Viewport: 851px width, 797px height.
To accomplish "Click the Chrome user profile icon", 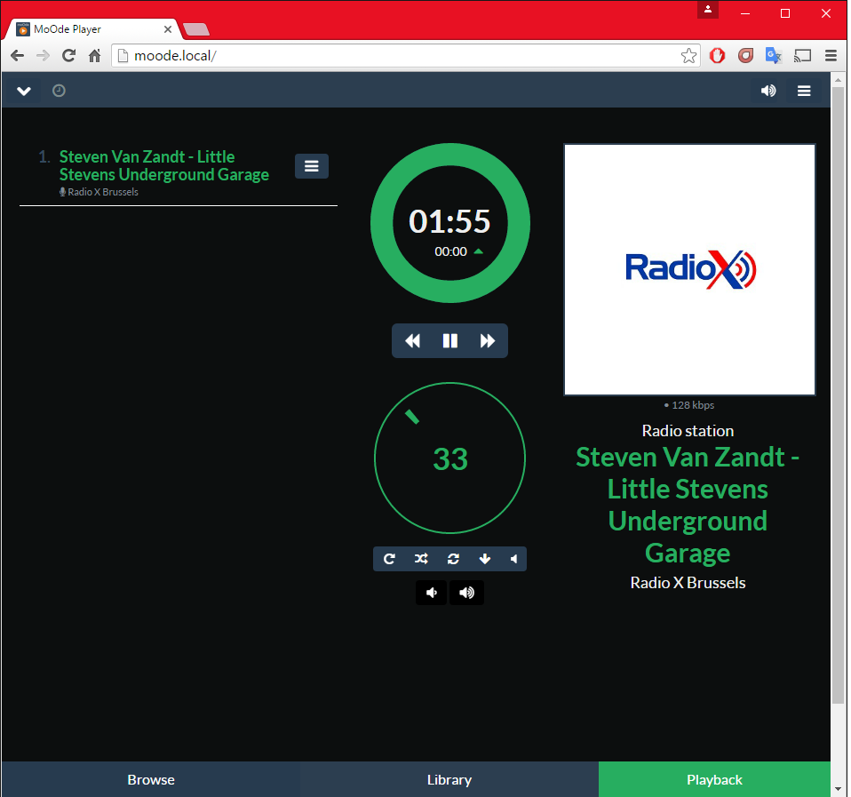I will pos(708,9).
